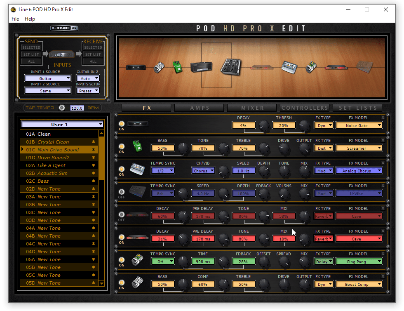
Task: Turn on the bypassed Cave reverb switch
Action: pyautogui.click(x=121, y=214)
